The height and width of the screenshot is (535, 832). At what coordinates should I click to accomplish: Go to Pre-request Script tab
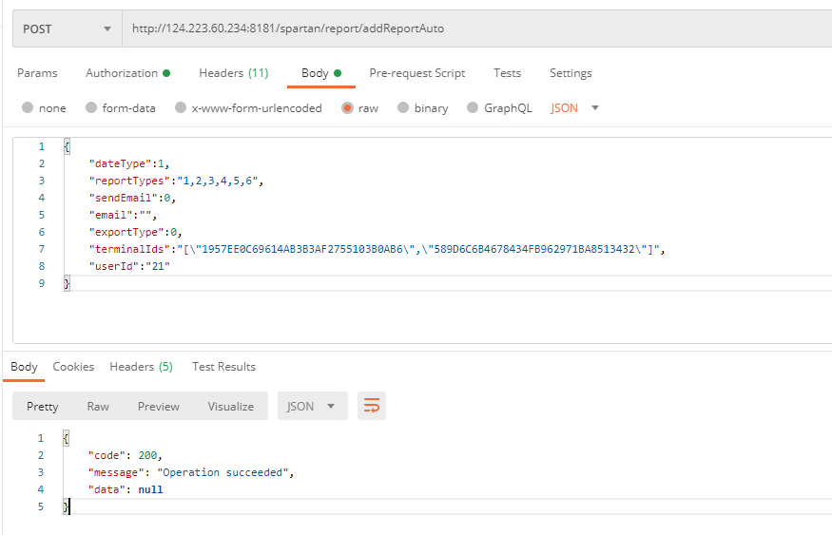[x=417, y=73]
